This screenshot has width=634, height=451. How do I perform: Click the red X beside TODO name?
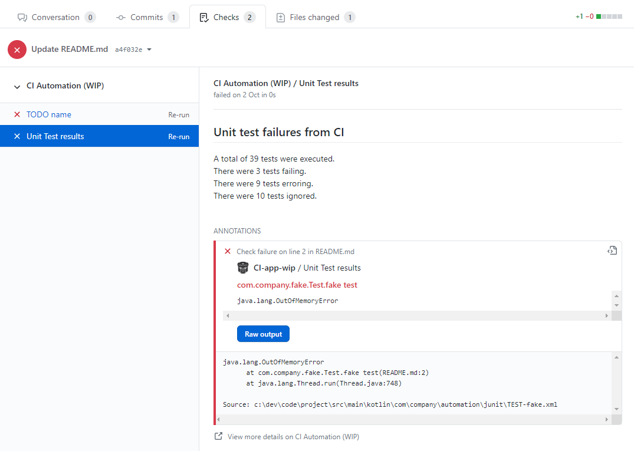(x=17, y=115)
